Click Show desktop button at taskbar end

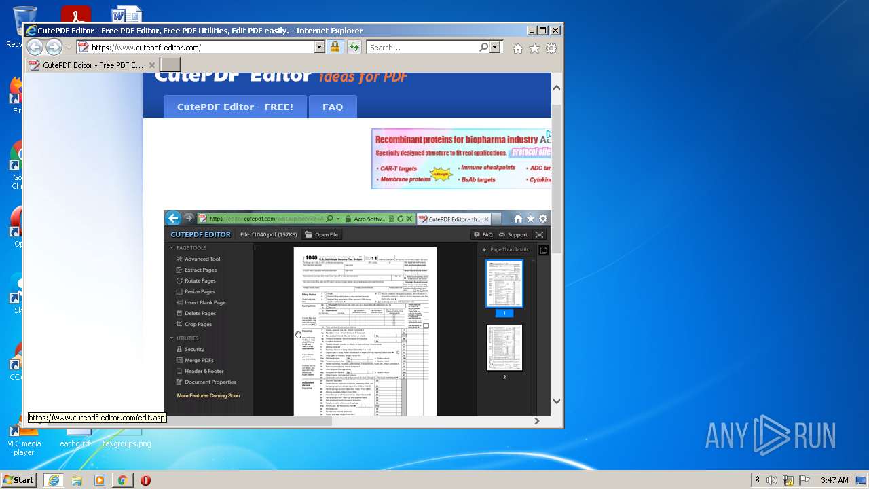(862, 480)
